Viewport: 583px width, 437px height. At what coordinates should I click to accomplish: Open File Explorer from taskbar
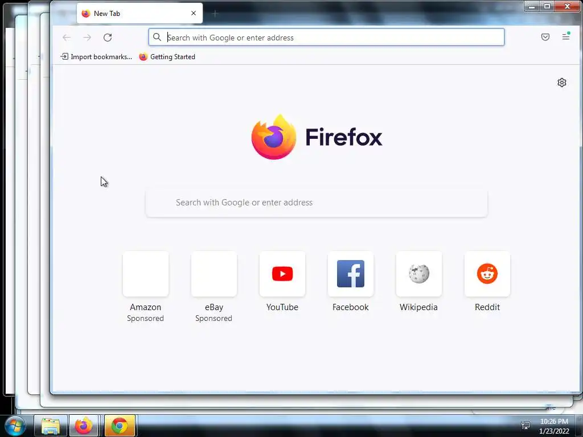(51, 426)
